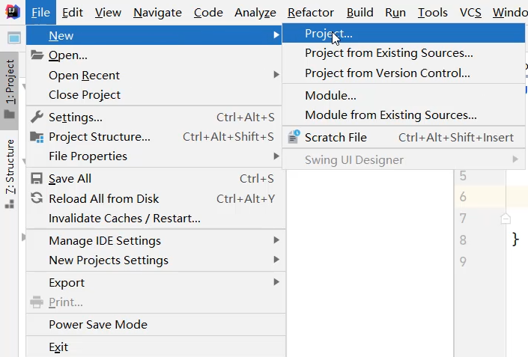The height and width of the screenshot is (357, 528).
Task: Expand the Export submenu
Action: pos(67,283)
